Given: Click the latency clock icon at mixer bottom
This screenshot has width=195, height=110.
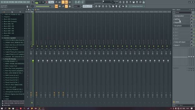Looking at the screenshot, I should tap(174, 102).
